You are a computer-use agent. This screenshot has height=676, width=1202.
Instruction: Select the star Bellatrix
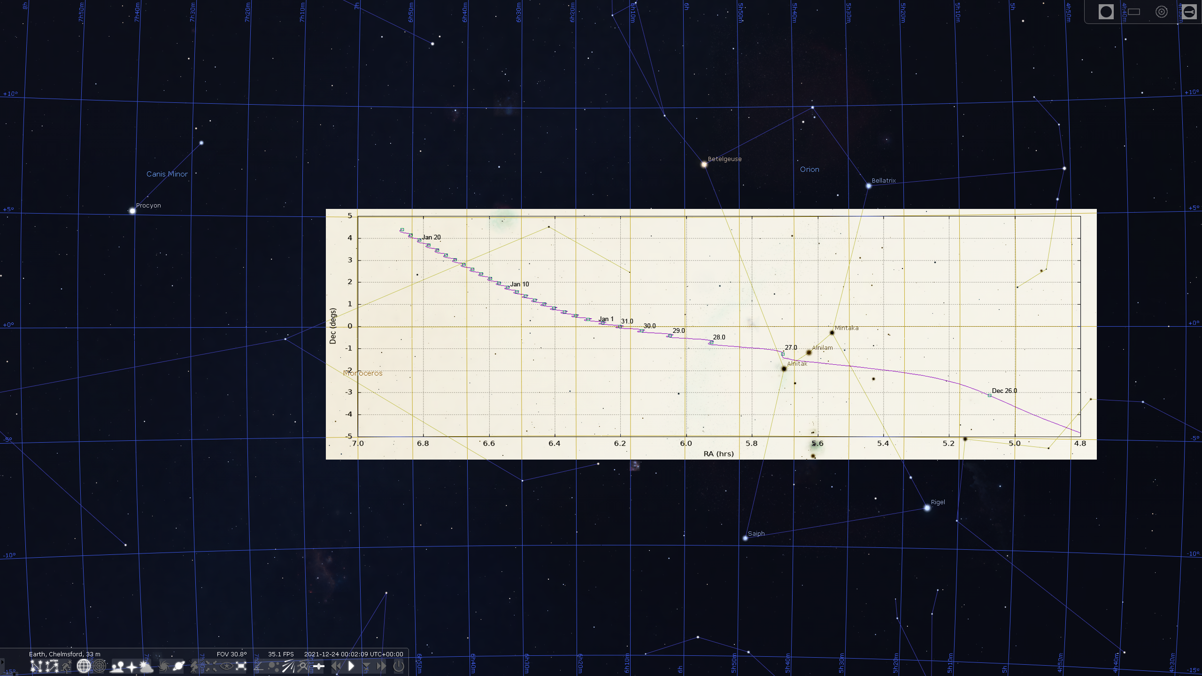point(869,186)
